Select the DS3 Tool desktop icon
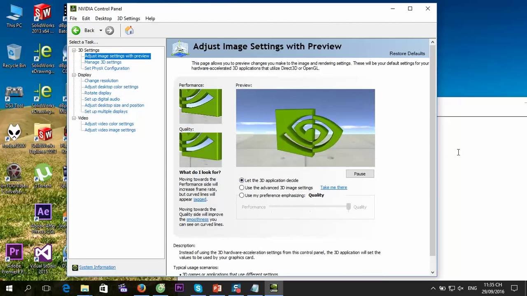The width and height of the screenshot is (527, 296). 14,97
